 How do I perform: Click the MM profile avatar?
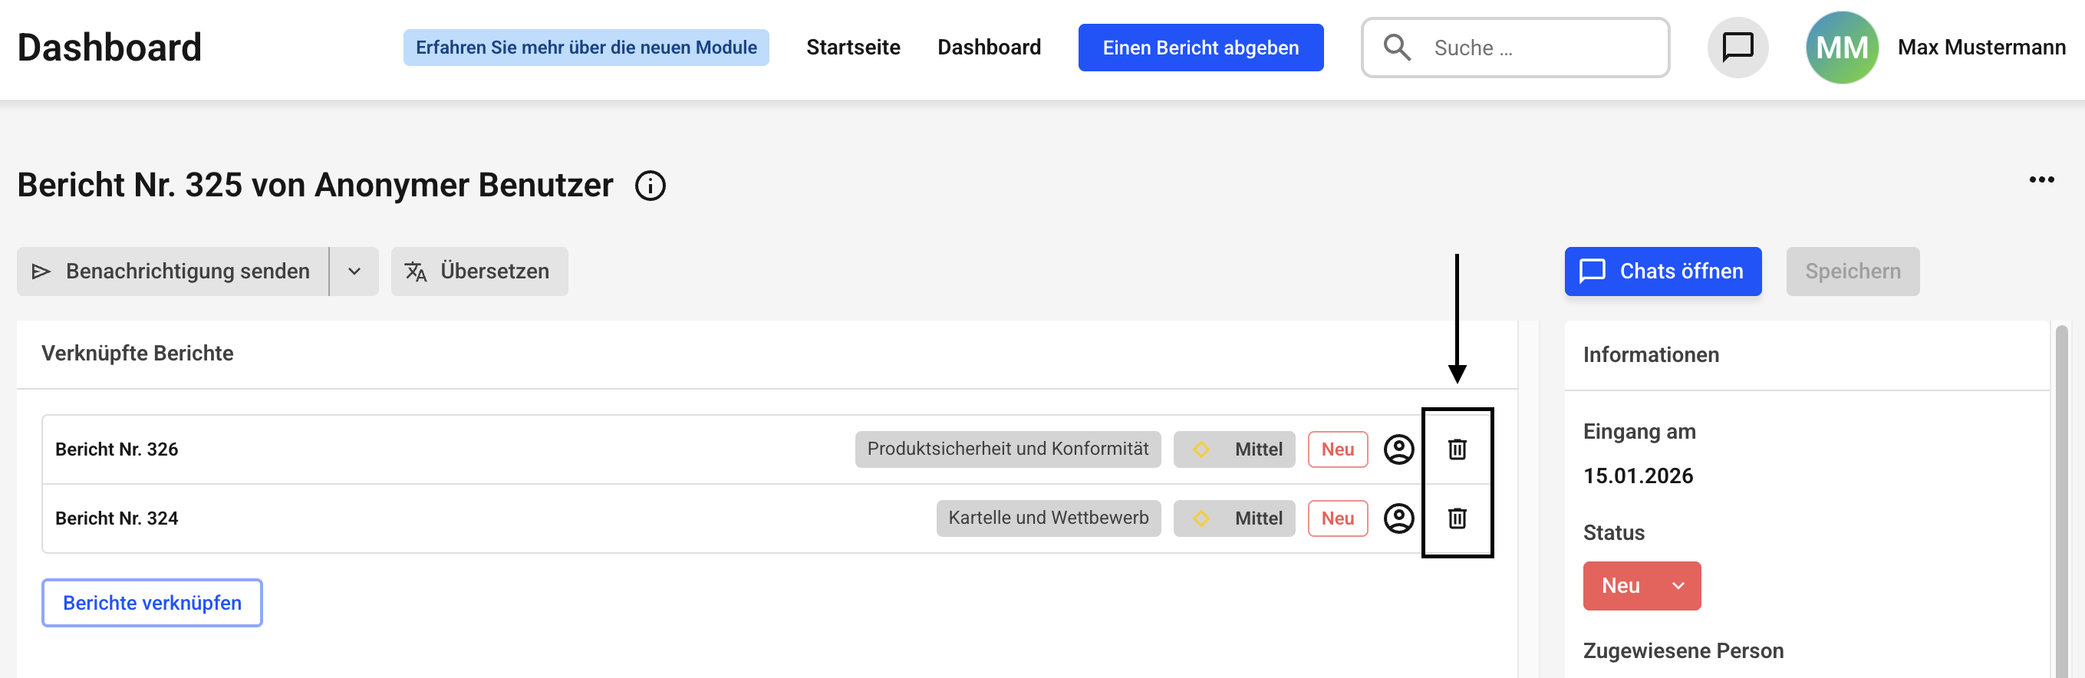[x=1841, y=48]
